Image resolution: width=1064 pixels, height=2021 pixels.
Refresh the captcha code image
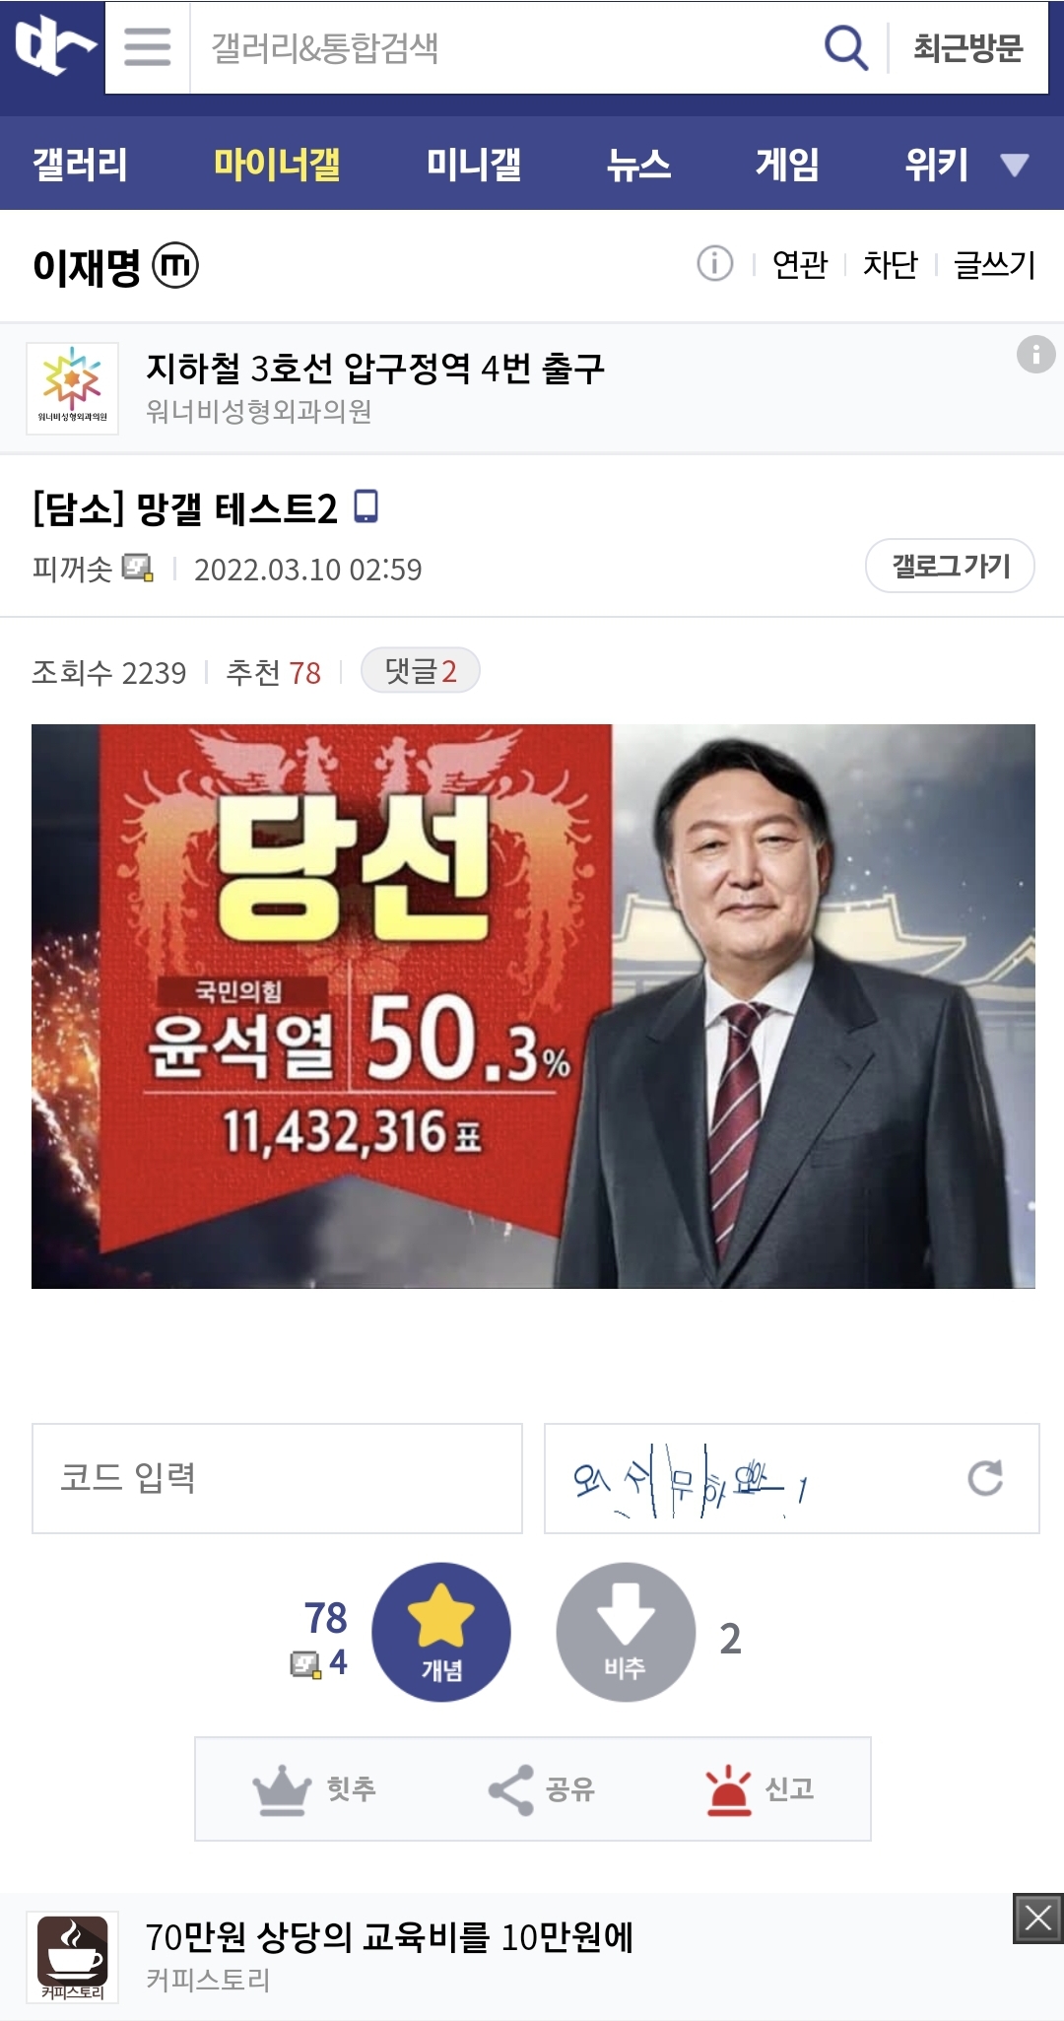click(x=985, y=1477)
